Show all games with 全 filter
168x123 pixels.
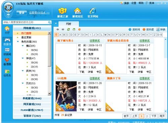click(56, 35)
